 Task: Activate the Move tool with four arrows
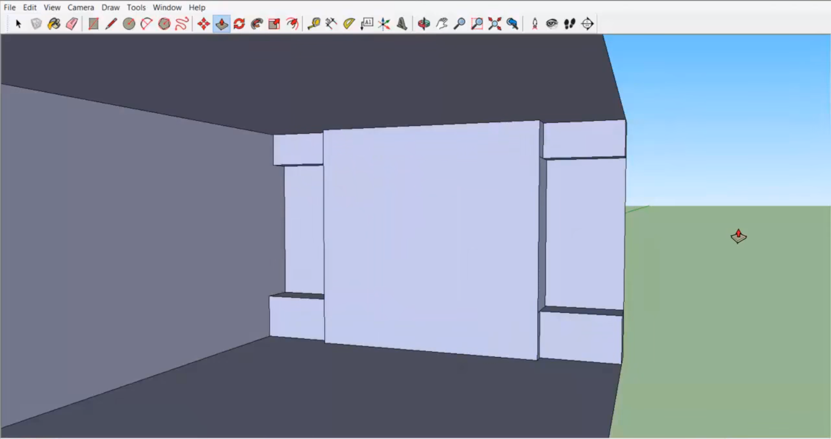204,24
